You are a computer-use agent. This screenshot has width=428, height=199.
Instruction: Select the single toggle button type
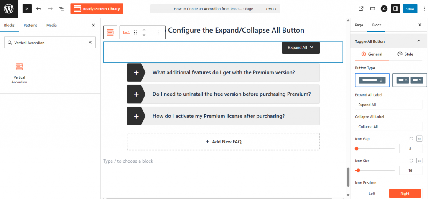point(372,80)
